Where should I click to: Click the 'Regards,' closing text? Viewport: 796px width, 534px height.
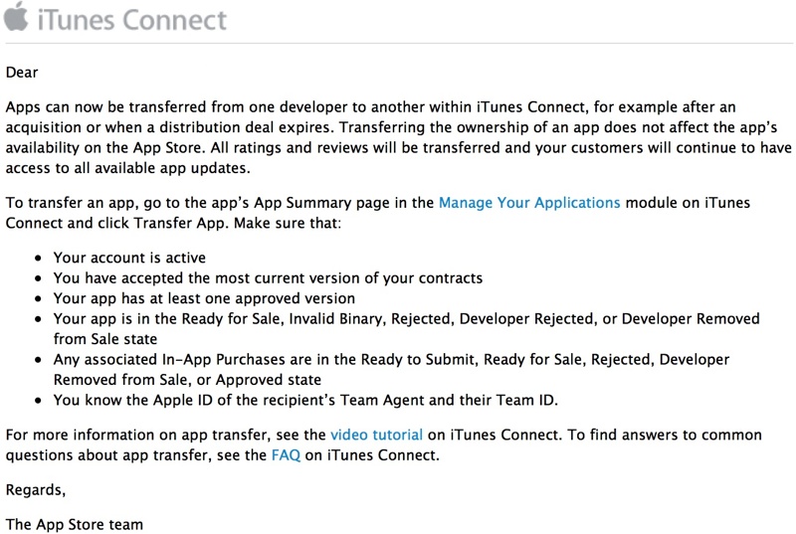click(36, 490)
